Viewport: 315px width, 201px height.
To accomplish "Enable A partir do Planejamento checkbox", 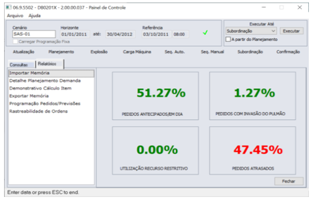I will 228,39.
